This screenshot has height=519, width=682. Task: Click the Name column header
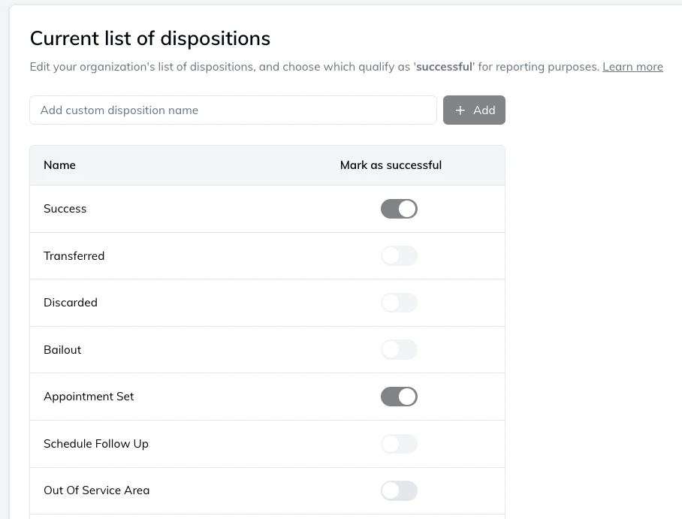60,165
